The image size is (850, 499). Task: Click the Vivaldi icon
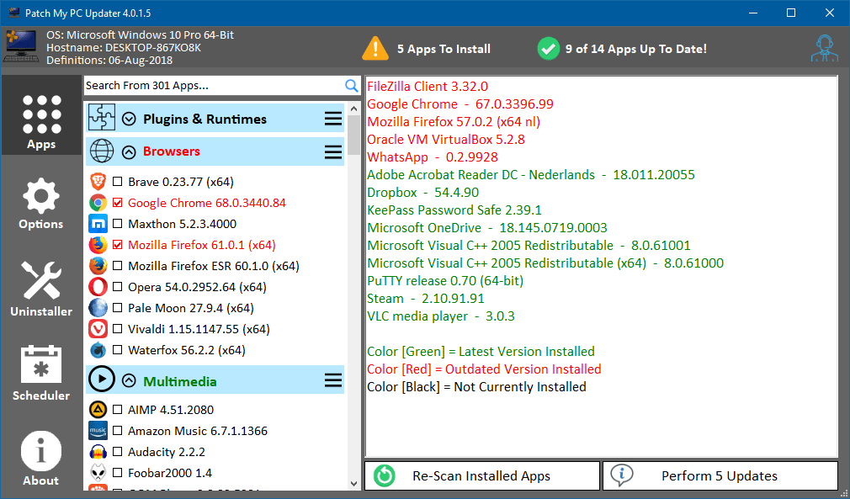(x=98, y=329)
